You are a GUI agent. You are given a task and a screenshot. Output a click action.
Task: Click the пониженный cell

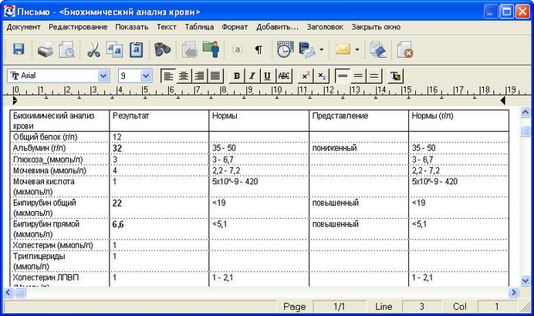(359, 148)
